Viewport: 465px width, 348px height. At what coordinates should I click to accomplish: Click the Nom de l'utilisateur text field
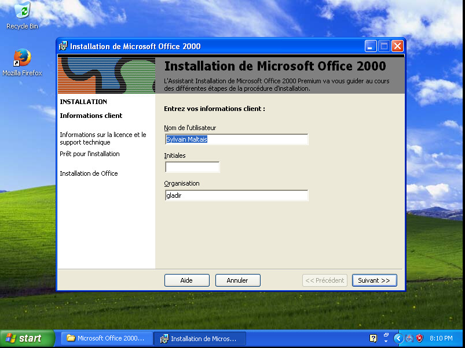pos(237,139)
